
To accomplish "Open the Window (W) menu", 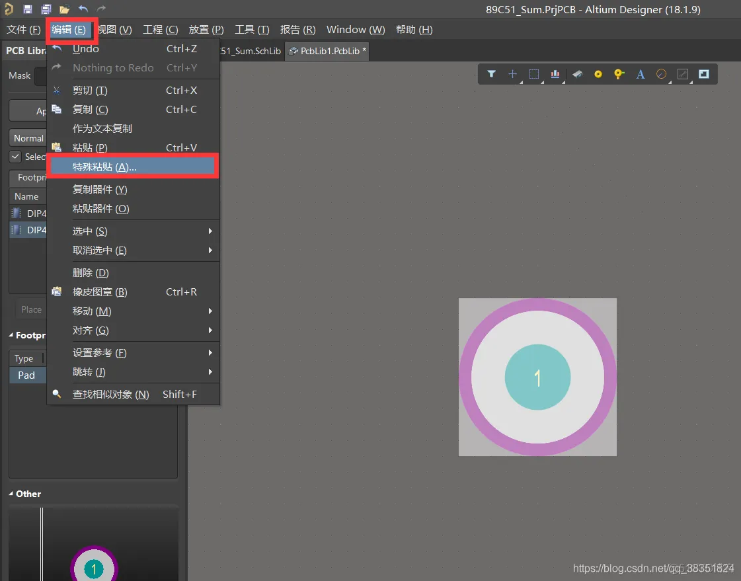I will tap(356, 29).
